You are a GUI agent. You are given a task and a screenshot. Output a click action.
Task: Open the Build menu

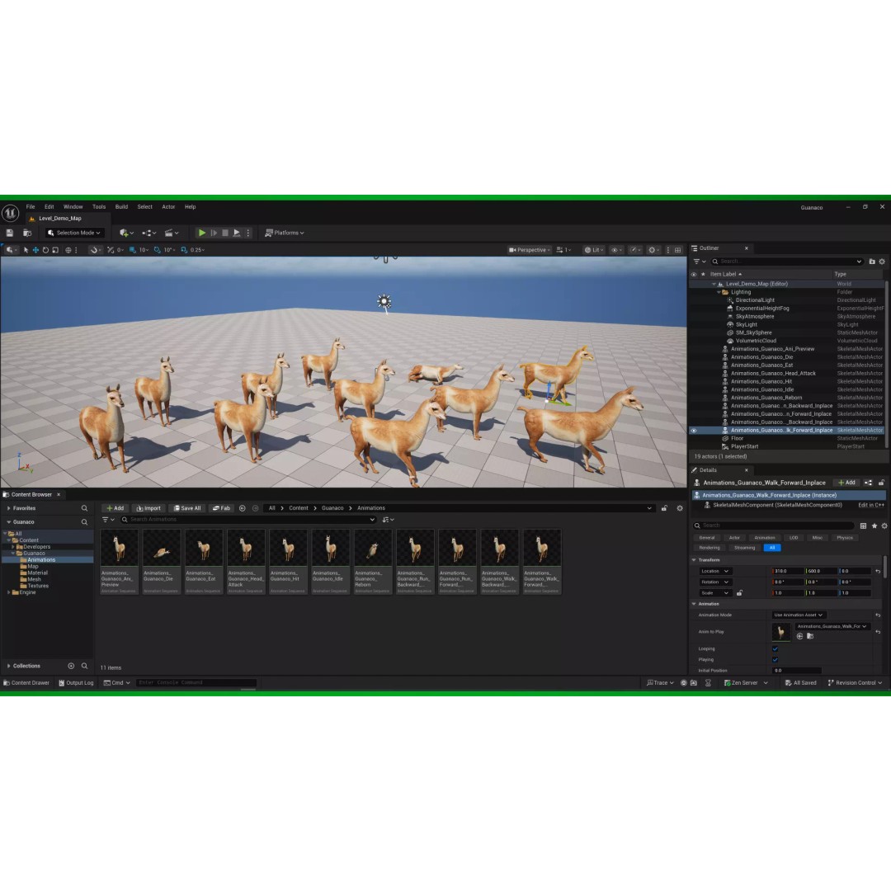[x=121, y=207]
